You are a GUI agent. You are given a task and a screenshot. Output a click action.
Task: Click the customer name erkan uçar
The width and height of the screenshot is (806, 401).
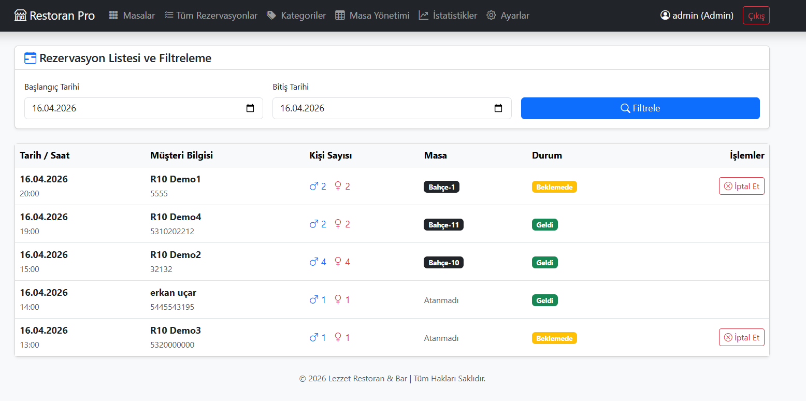pos(174,293)
